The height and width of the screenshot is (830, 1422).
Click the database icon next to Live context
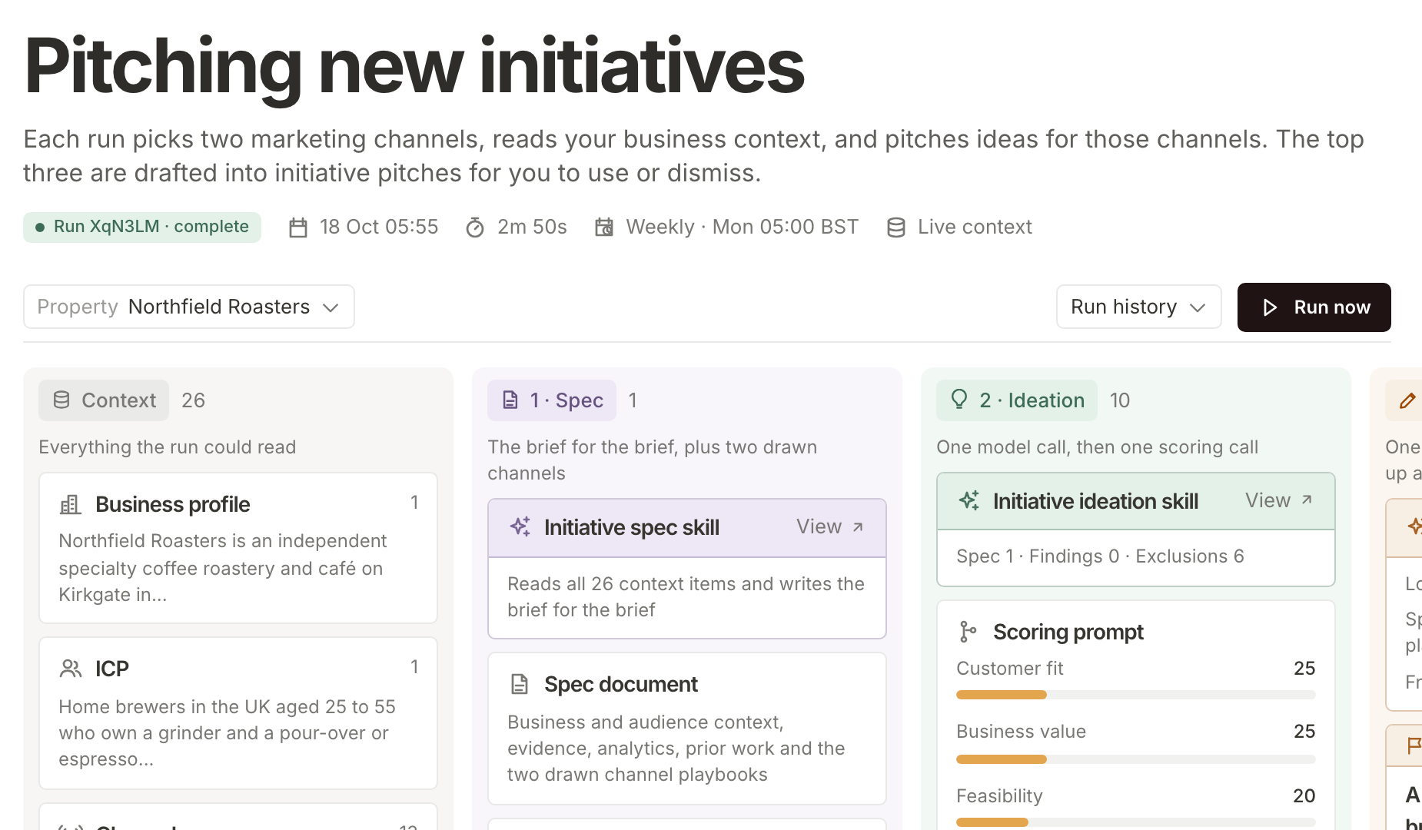coord(896,227)
